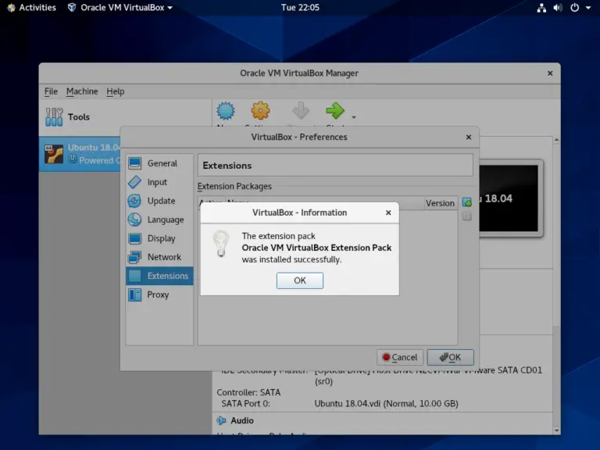Click the Update refresh icon
The image size is (600, 450).
point(134,201)
